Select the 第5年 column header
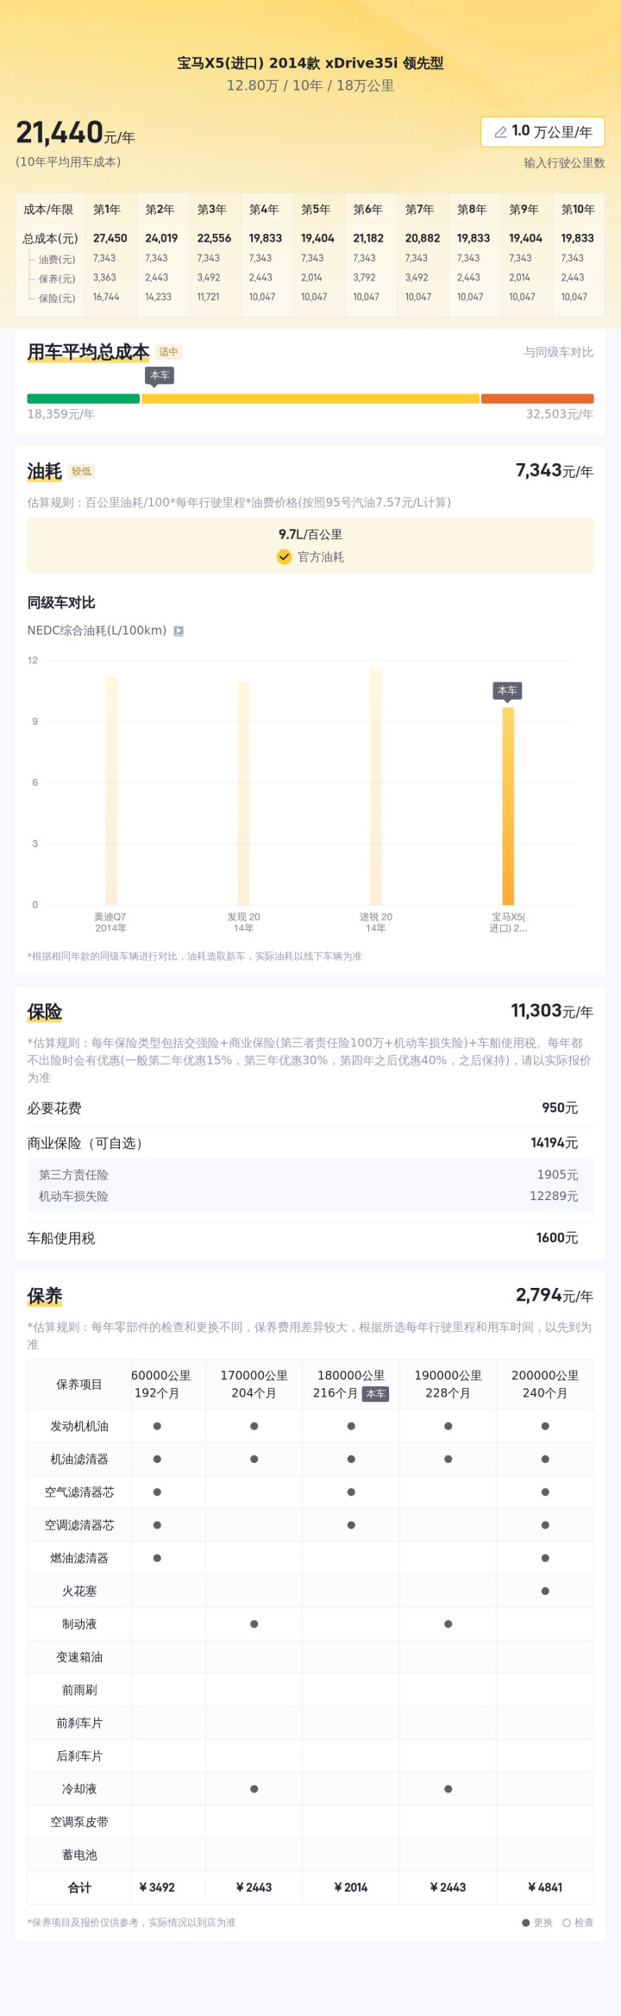The image size is (621, 2016). [316, 210]
